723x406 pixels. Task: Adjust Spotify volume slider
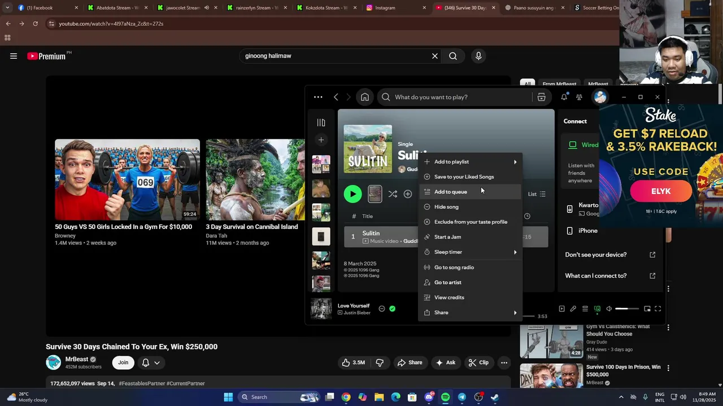(x=627, y=308)
